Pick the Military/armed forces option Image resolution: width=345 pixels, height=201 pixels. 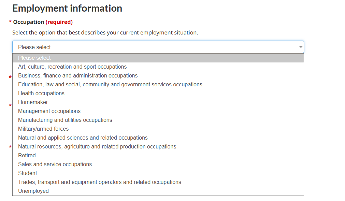[x=158, y=129]
